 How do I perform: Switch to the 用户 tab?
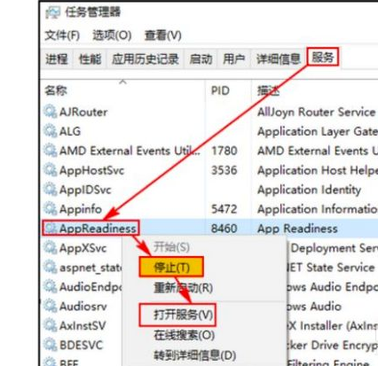pyautogui.click(x=234, y=59)
